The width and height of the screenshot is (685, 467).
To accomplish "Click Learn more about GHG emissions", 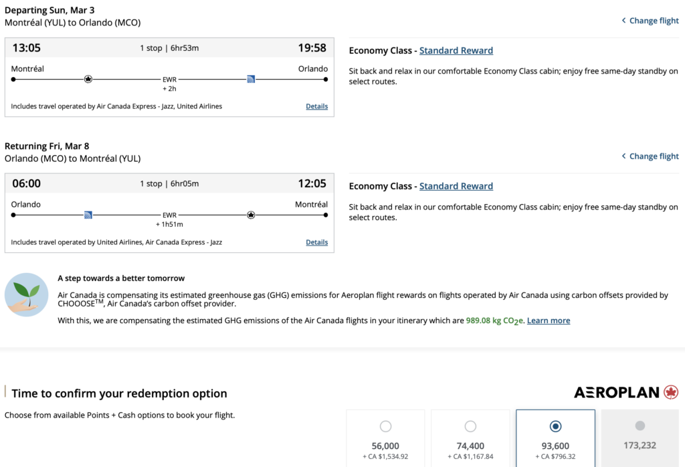I will coord(549,321).
